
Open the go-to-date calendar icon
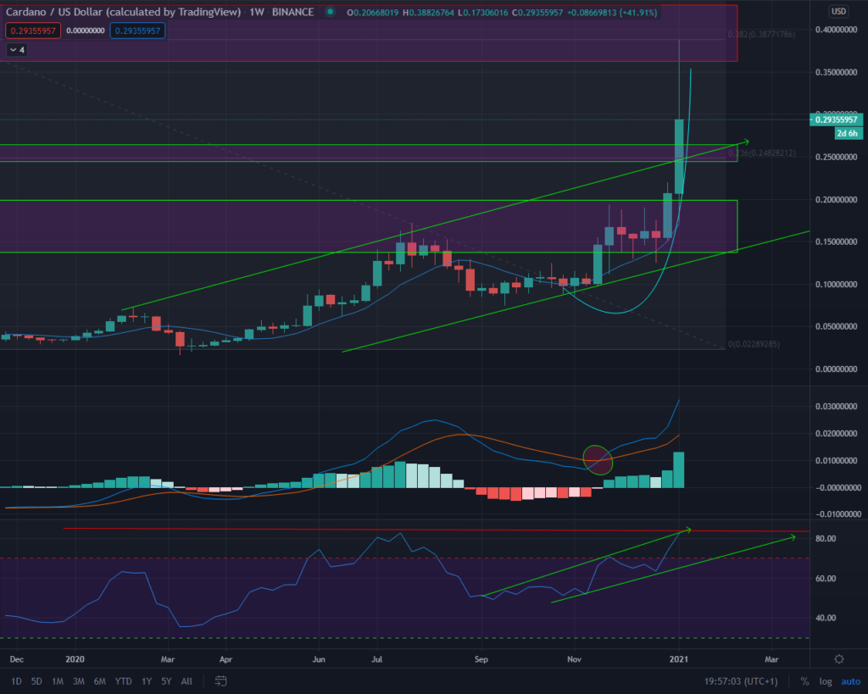point(220,681)
